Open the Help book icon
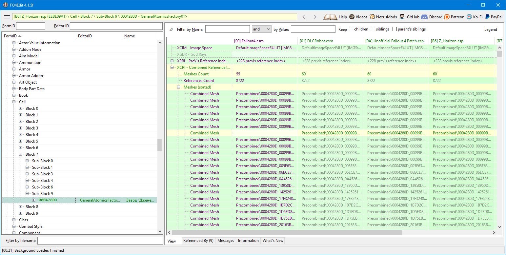This screenshot has width=506, height=255. [x=330, y=17]
